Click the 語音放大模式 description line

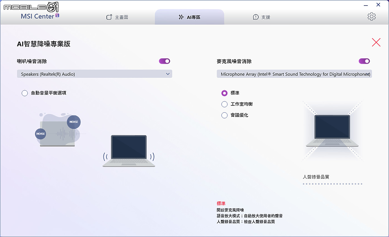250,216
